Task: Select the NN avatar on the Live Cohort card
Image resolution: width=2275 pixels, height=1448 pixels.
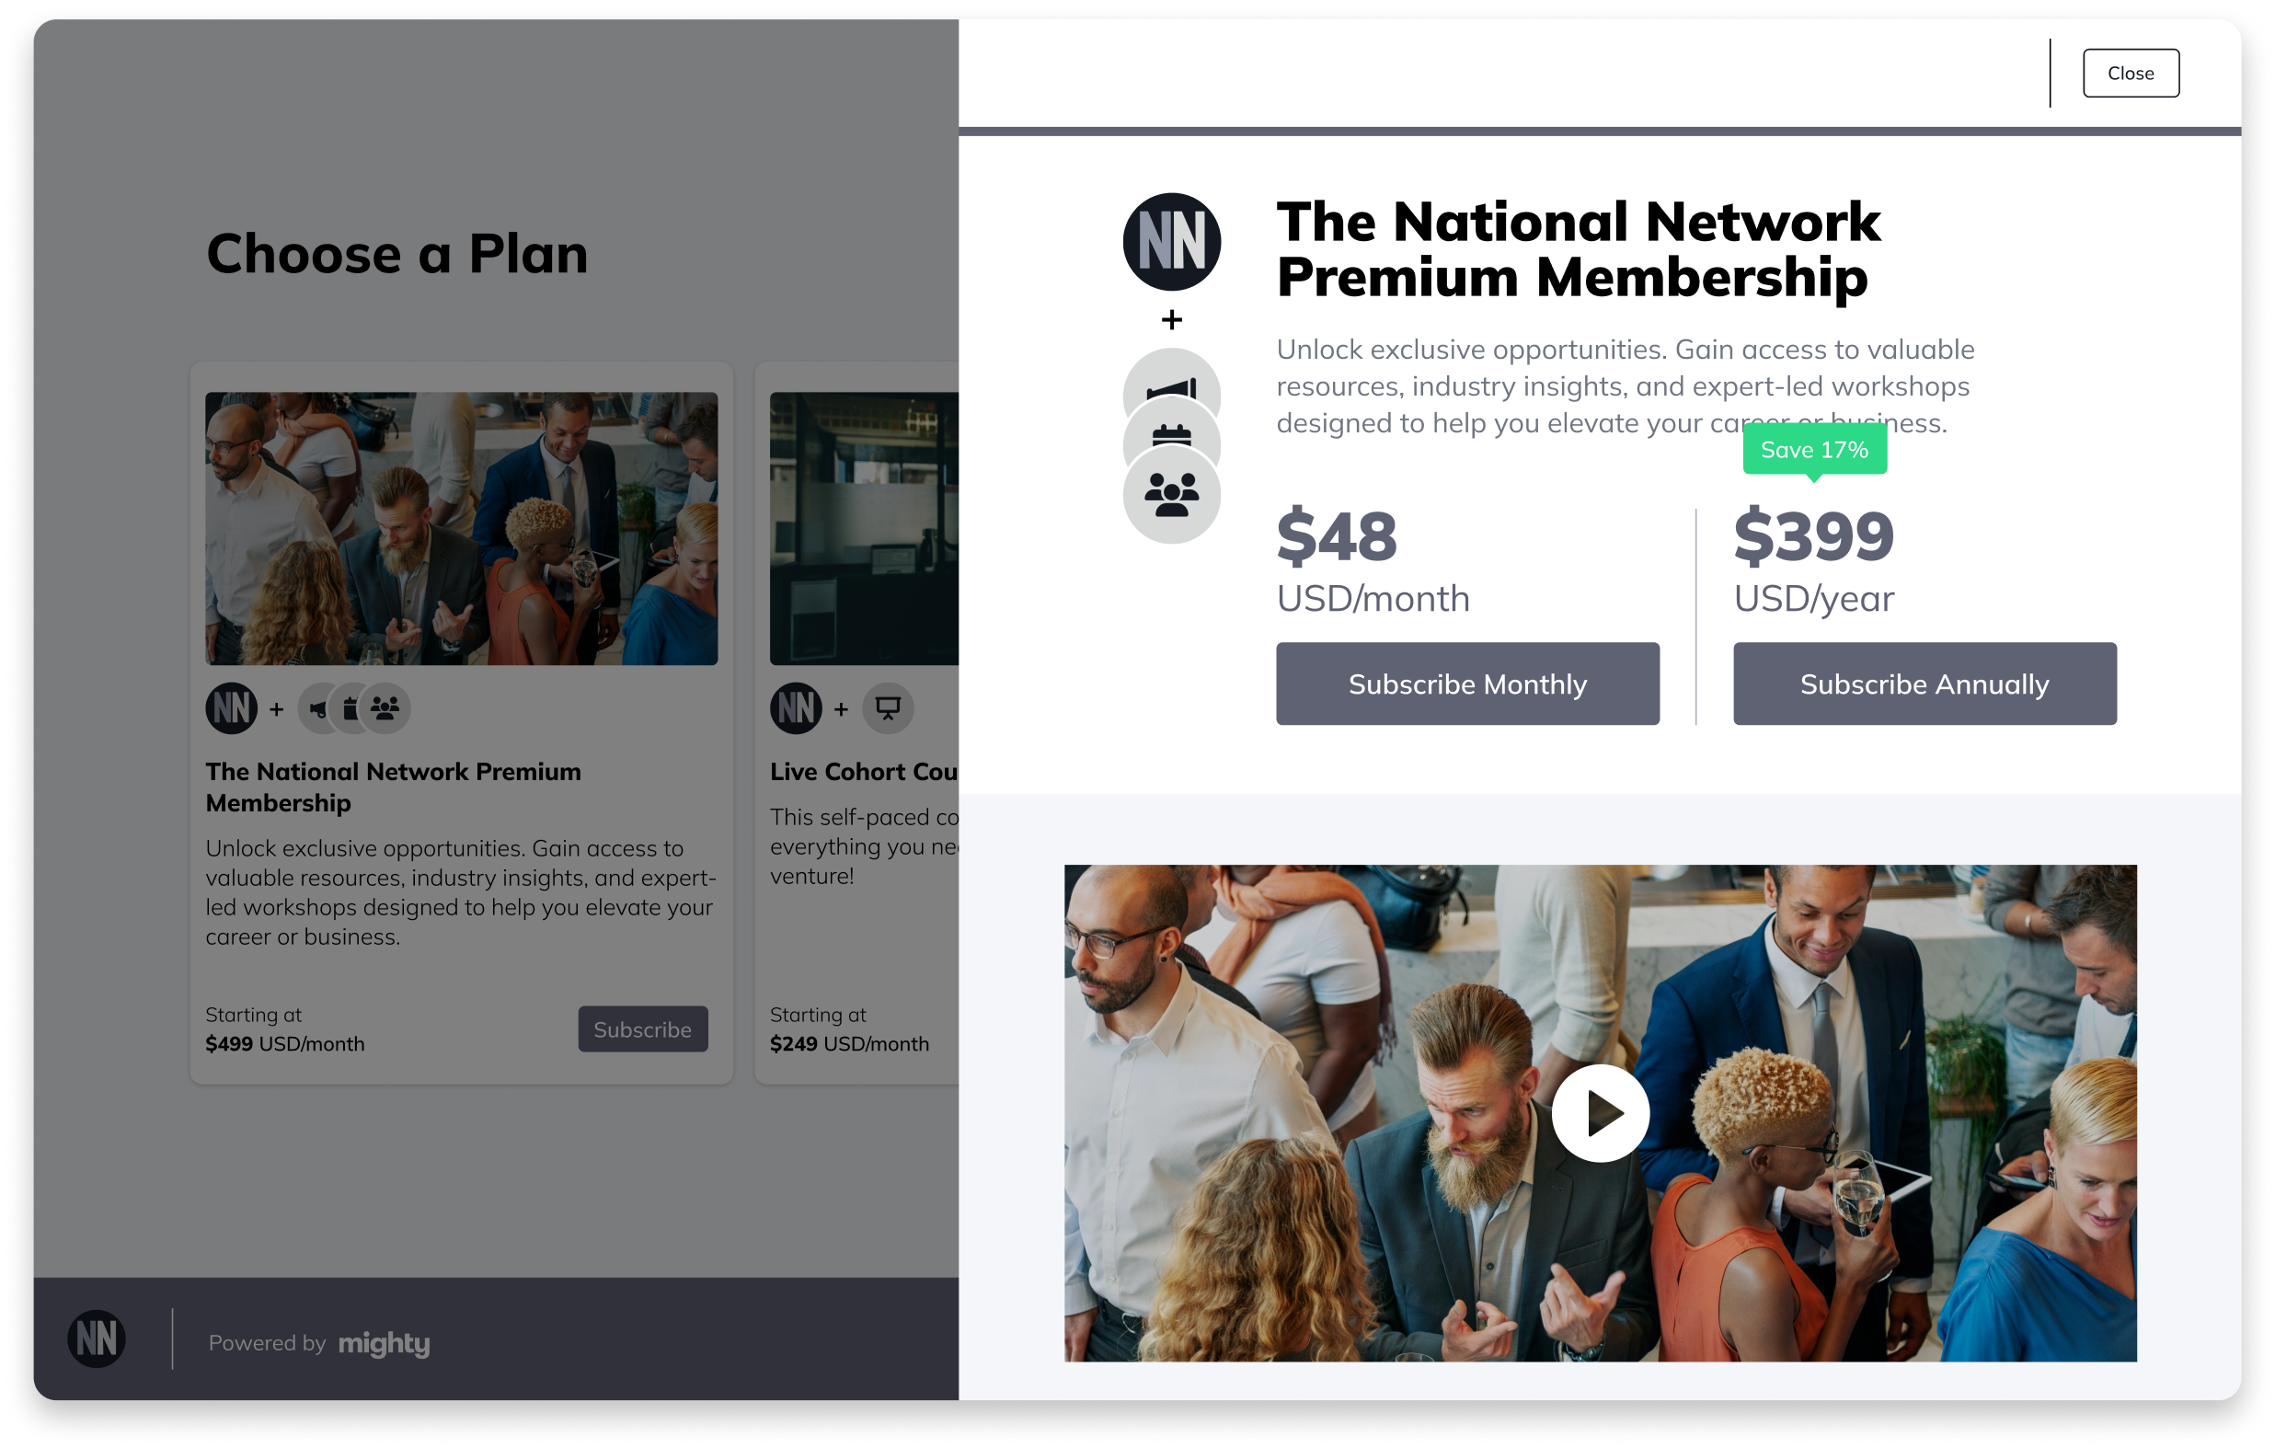Action: click(796, 707)
